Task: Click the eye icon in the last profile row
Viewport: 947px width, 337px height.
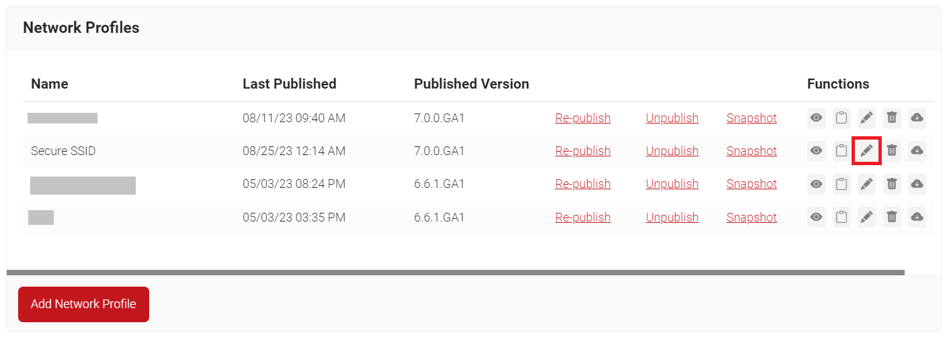Action: pyautogui.click(x=816, y=216)
